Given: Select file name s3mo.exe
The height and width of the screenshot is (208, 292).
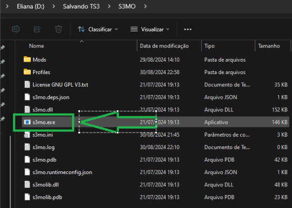Looking at the screenshot, I should (44, 122).
